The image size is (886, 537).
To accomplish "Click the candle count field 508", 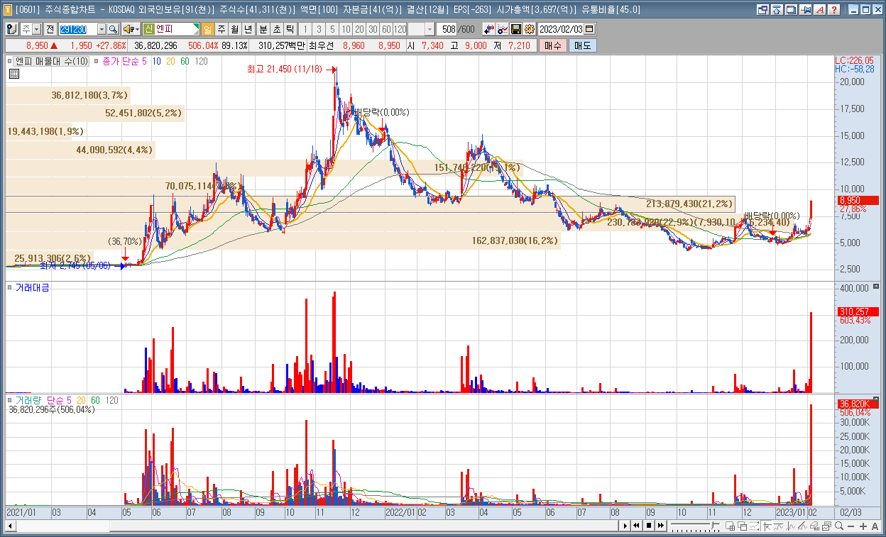I will pos(447,29).
